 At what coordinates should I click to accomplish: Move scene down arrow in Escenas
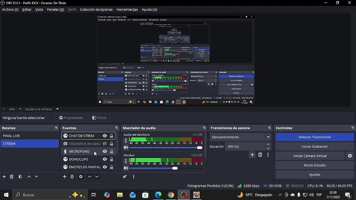(x=36, y=177)
